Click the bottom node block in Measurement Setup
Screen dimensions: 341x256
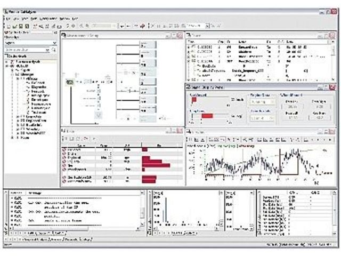coord(98,114)
